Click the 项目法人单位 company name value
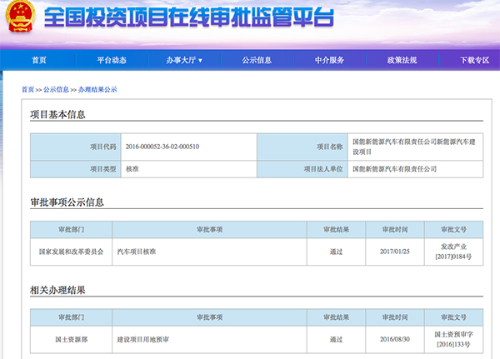Screen dimensions: 500x359 tap(394, 169)
